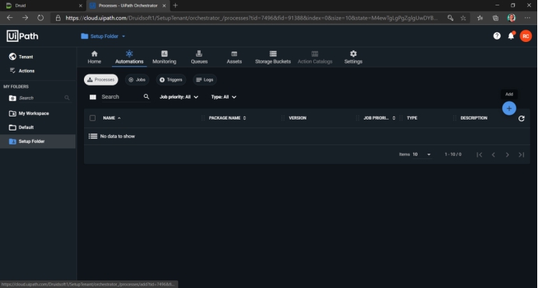Select the Processes pill
This screenshot has height=288, width=538.
pyautogui.click(x=101, y=80)
